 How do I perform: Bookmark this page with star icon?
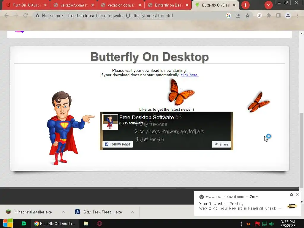coord(248,15)
